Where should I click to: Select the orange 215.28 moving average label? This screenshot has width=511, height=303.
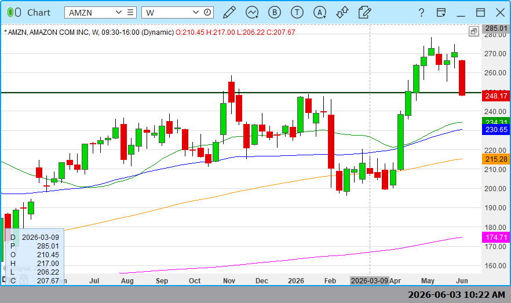pos(496,159)
